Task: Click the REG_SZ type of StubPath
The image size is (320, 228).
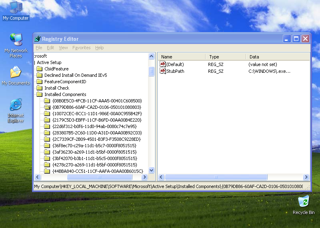Action: pos(216,71)
